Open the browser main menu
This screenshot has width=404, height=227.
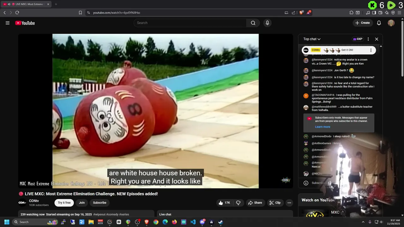[399, 13]
